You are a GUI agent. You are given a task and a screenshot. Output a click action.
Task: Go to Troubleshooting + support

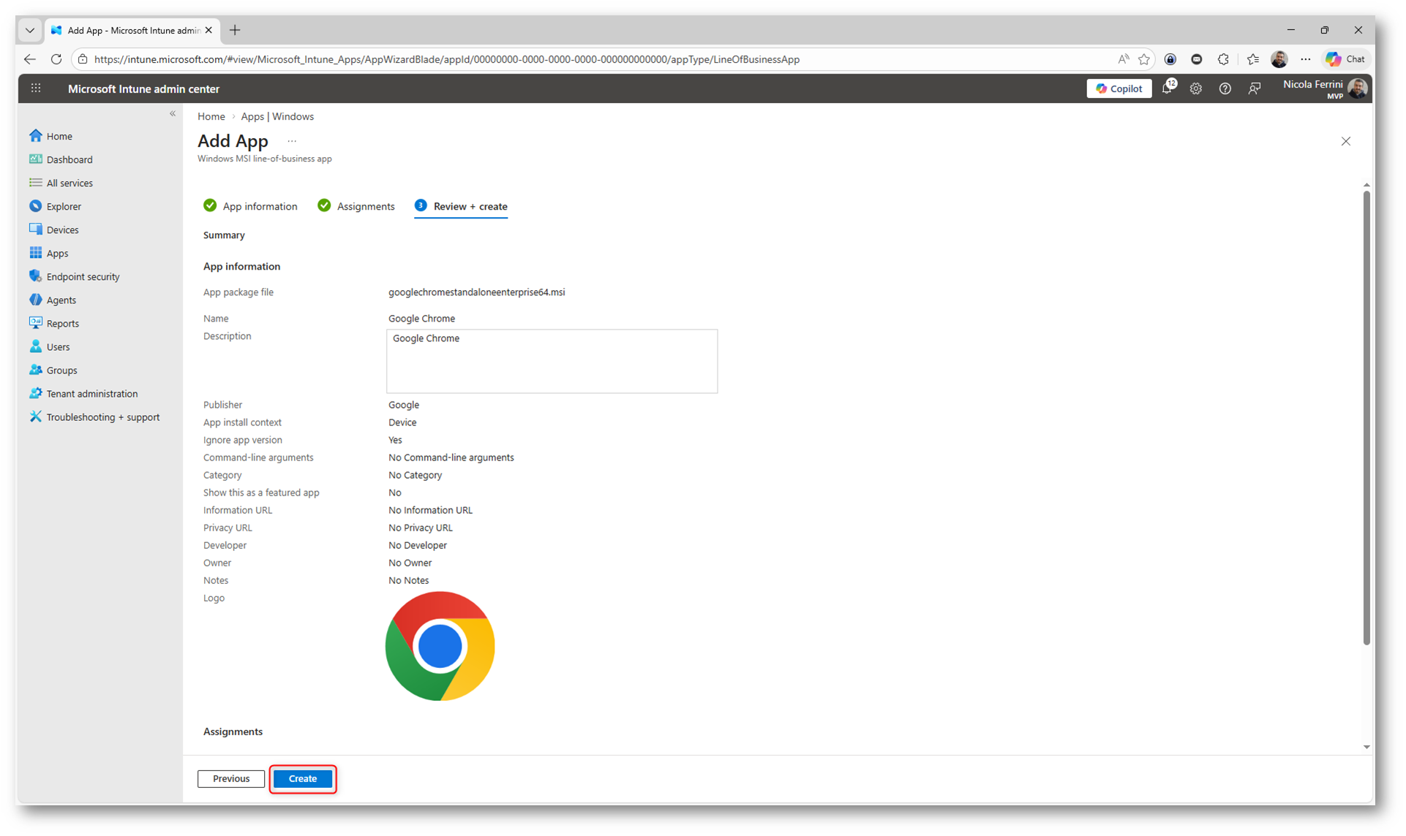tap(102, 417)
